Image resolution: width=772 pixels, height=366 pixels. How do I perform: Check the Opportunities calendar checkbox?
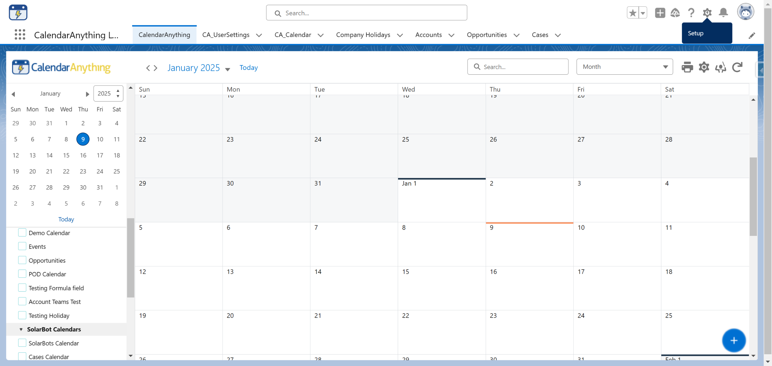click(x=22, y=260)
